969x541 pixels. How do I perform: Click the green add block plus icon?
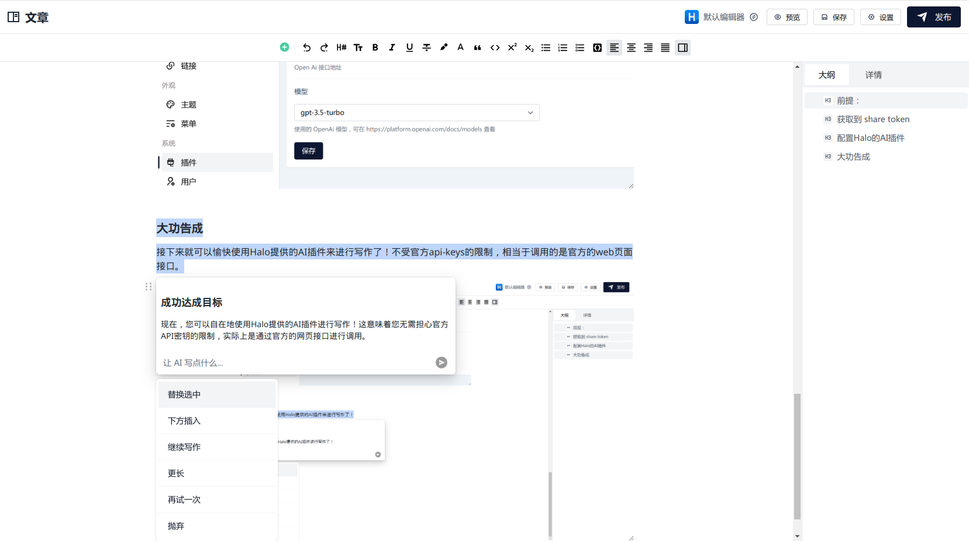284,47
